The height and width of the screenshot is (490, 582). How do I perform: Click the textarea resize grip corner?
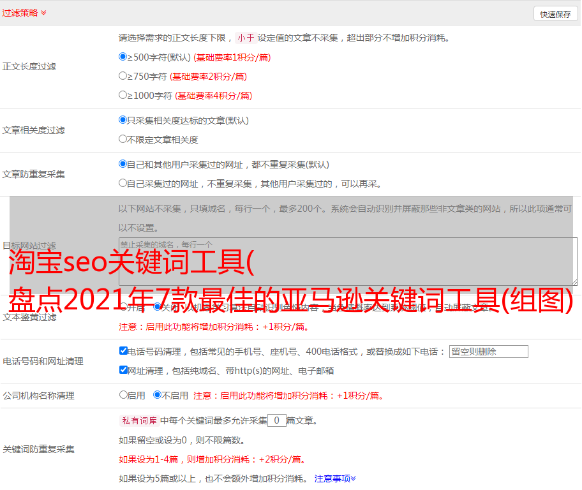click(574, 283)
